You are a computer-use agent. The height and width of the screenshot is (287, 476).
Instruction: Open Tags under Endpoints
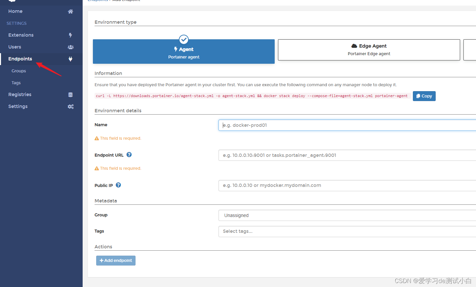[16, 83]
